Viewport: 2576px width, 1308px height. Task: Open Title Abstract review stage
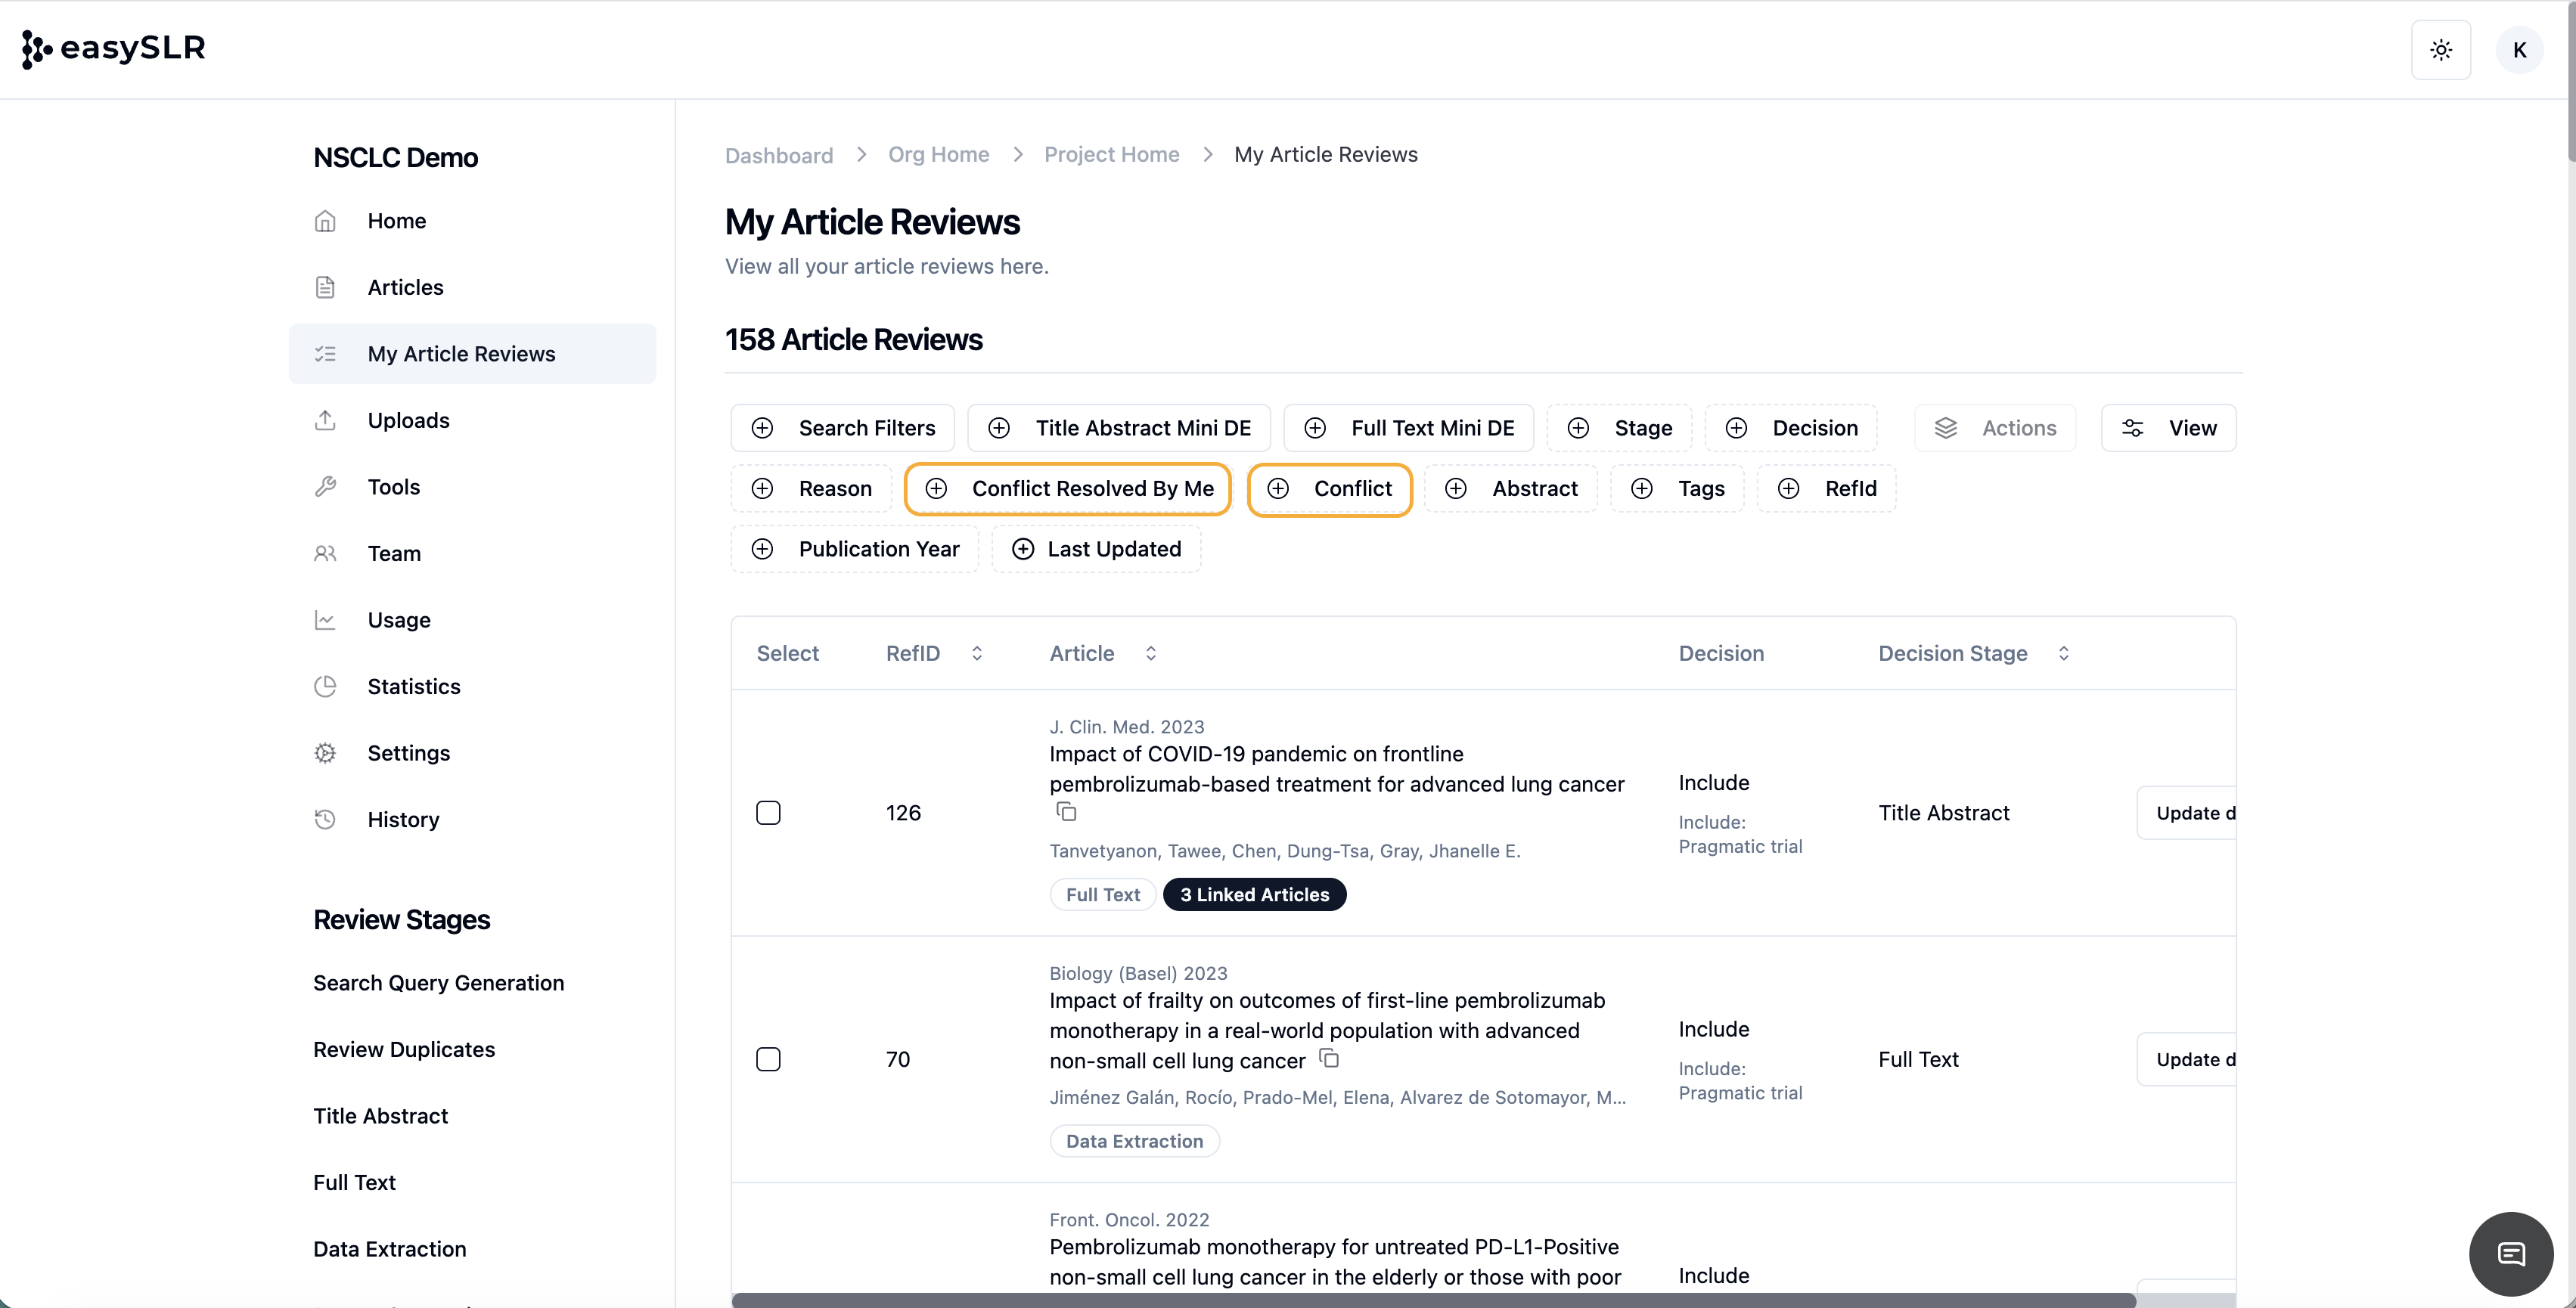(380, 1116)
